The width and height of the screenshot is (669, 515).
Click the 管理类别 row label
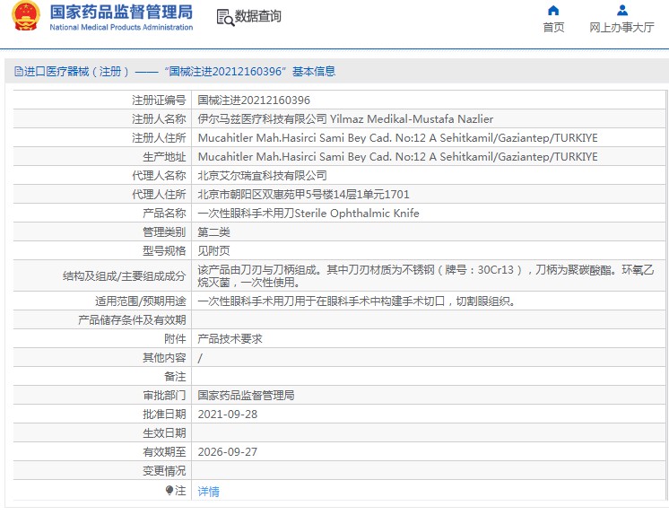164,232
